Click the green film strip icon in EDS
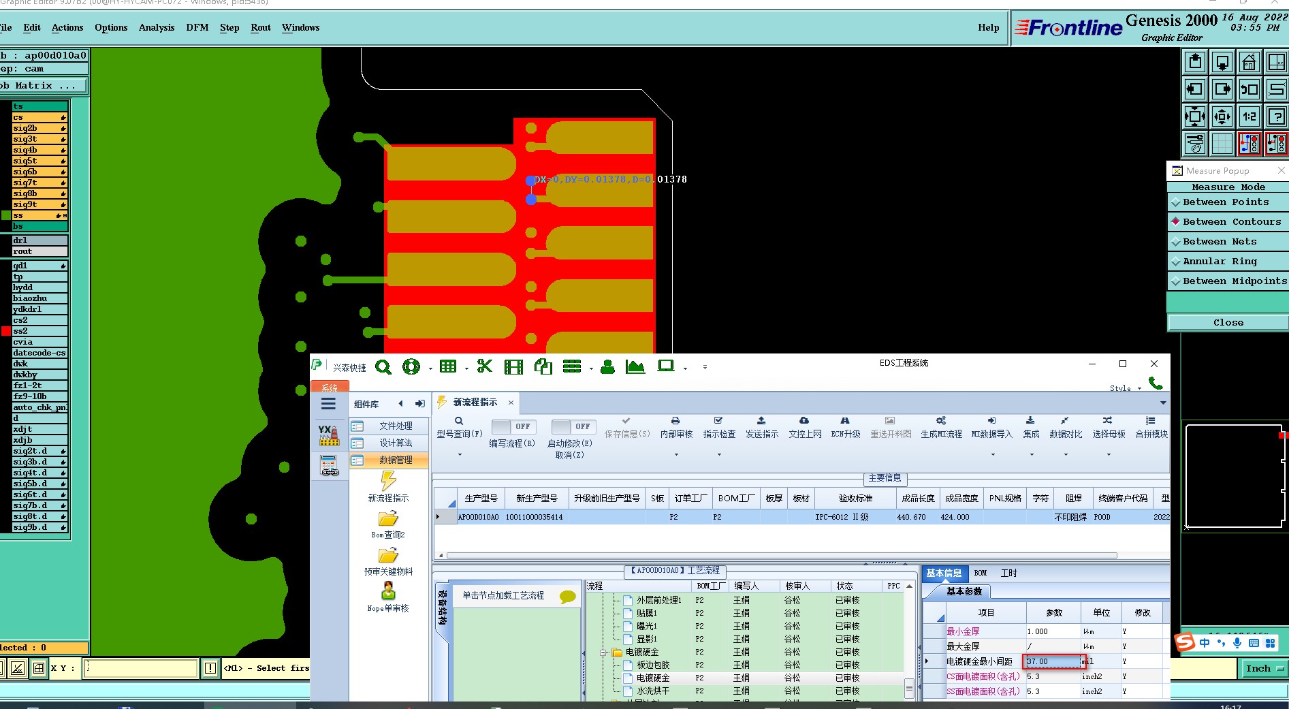The height and width of the screenshot is (709, 1289). click(513, 367)
